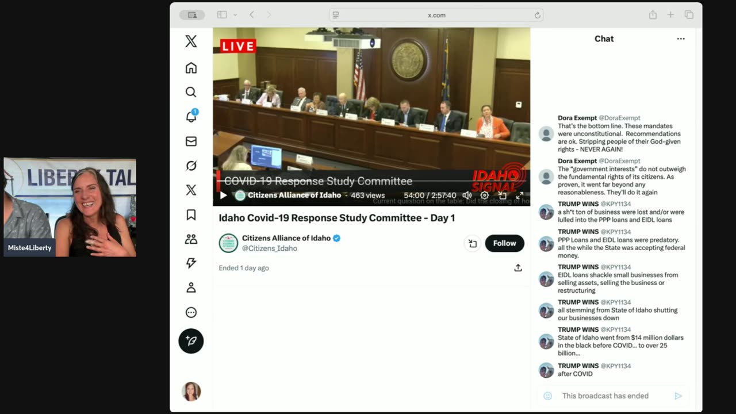This screenshot has width=736, height=414.
Task: Open the Citizens Alliance of Idaho profile avatar
Action: pos(228,243)
